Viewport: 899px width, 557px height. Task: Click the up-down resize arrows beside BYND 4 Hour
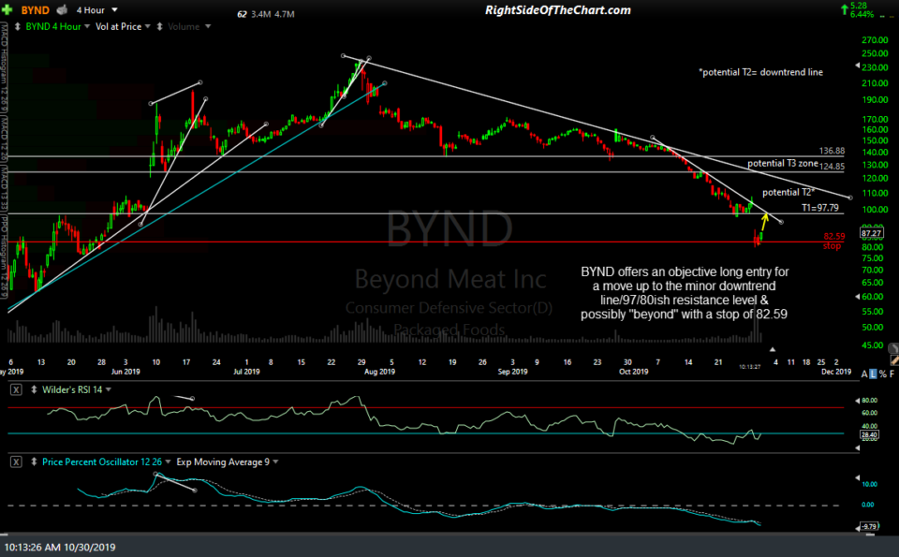(x=18, y=25)
